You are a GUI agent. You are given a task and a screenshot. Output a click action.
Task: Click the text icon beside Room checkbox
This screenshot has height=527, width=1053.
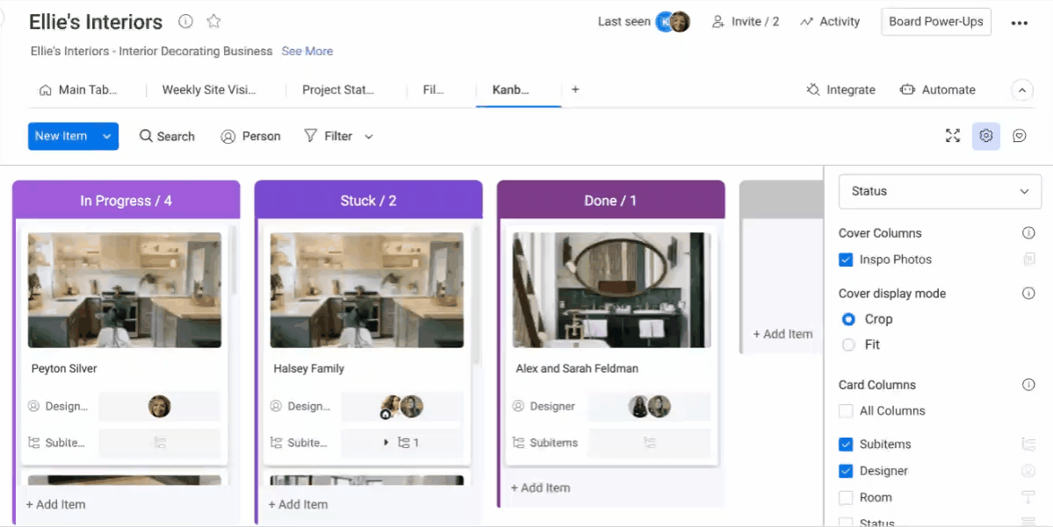[x=1028, y=497]
